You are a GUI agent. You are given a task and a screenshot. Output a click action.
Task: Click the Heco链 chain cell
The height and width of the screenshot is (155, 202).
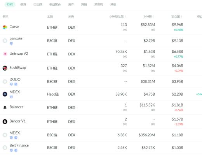(53, 94)
